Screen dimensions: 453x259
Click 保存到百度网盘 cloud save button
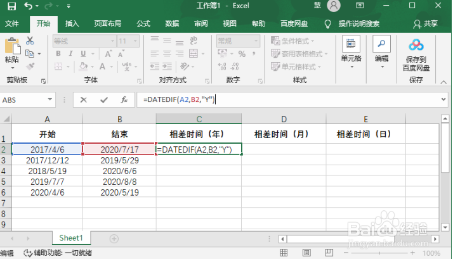[x=416, y=55]
